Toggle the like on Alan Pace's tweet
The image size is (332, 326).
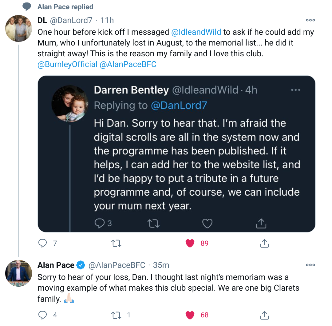point(190,315)
